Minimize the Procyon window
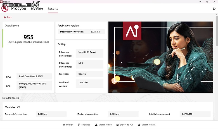Screen dimensions: 218x129 tap(200, 2)
